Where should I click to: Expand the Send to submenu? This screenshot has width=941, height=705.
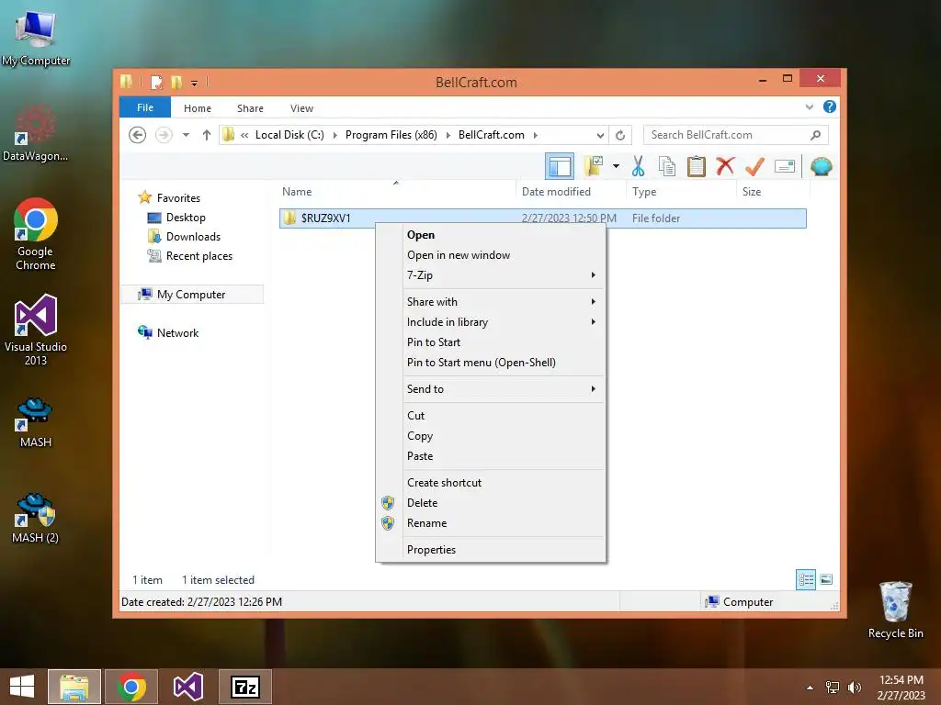(491, 389)
